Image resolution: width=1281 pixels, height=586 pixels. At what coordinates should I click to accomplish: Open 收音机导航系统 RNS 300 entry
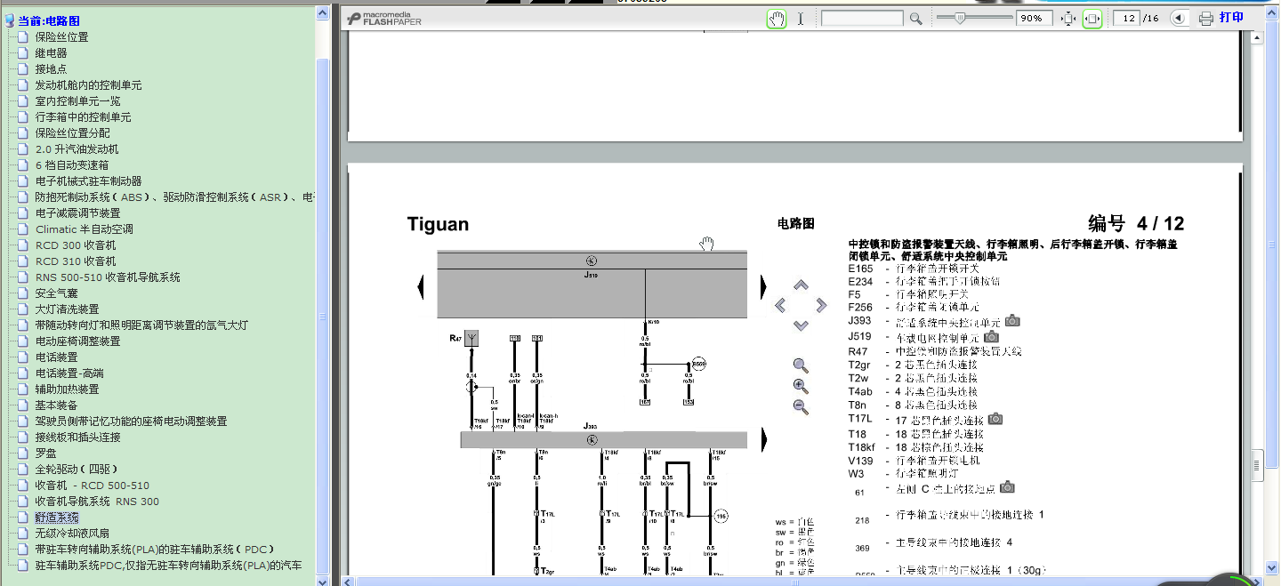[x=96, y=501]
